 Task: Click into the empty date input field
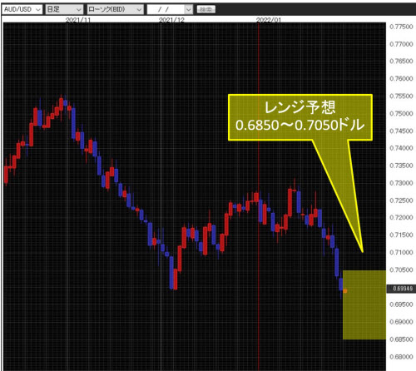point(166,9)
